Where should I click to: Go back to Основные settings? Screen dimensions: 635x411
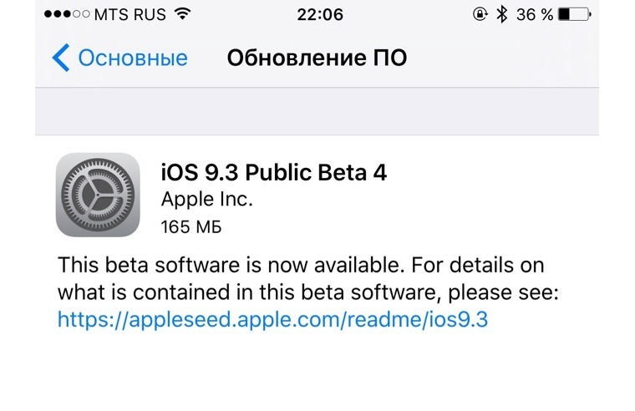coord(132,58)
